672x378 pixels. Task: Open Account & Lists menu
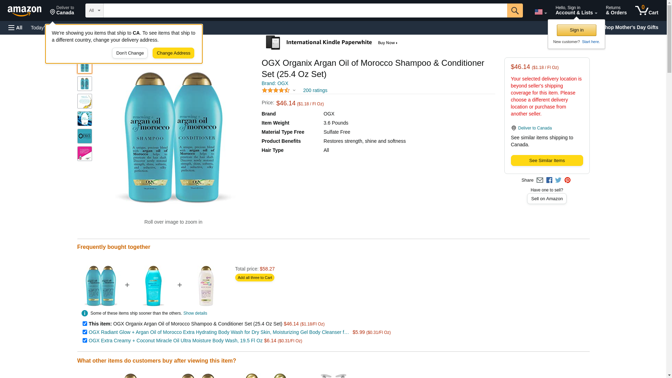pyautogui.click(x=576, y=10)
